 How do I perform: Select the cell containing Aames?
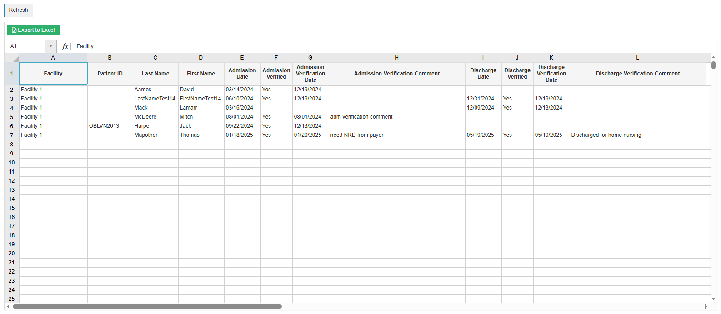coord(155,90)
